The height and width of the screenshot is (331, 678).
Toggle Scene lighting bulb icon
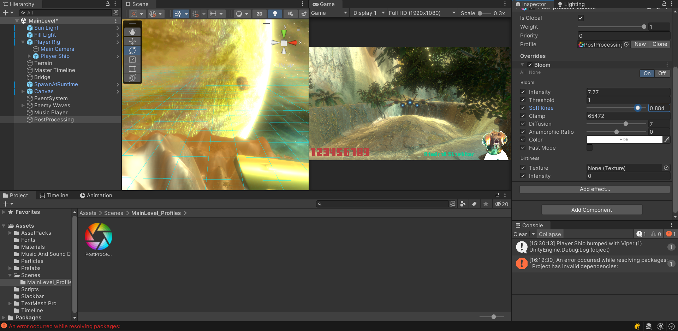275,13
